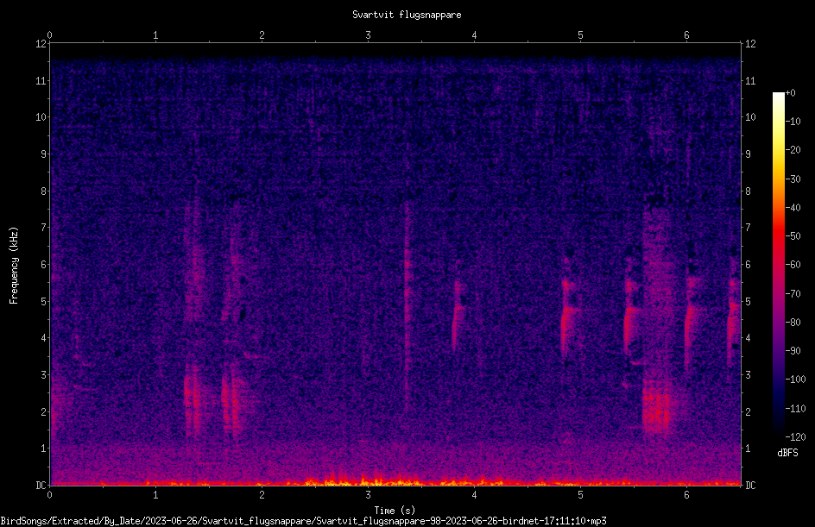This screenshot has width=815, height=527.
Task: Click the "4" tick on the right frequency axis
Action: [x=748, y=338]
